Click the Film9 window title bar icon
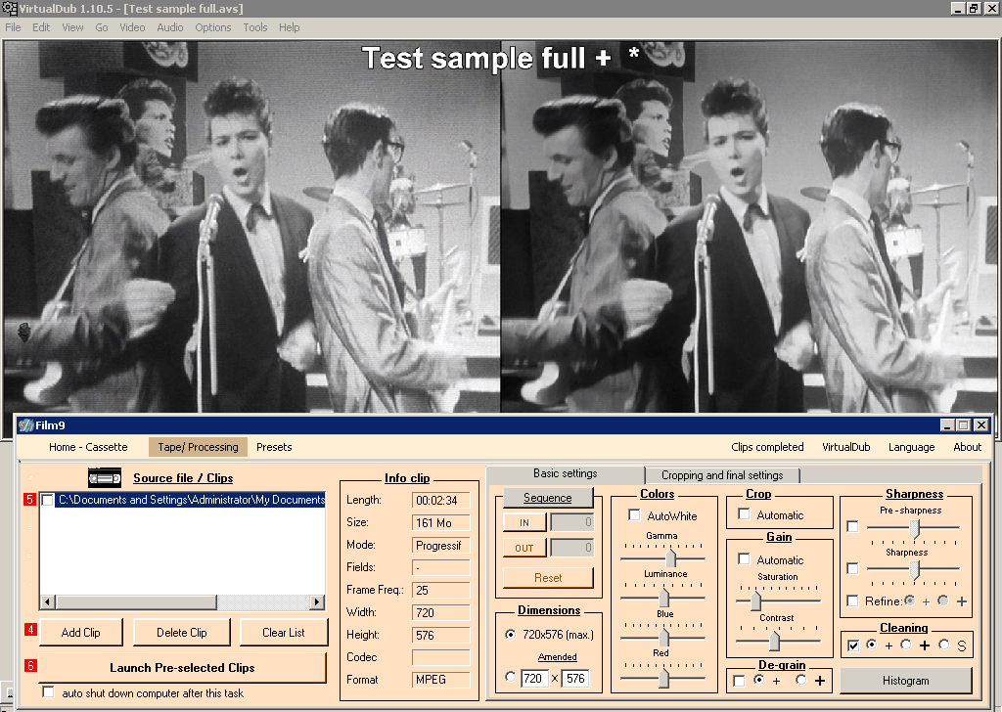This screenshot has height=712, width=1002. click(25, 424)
